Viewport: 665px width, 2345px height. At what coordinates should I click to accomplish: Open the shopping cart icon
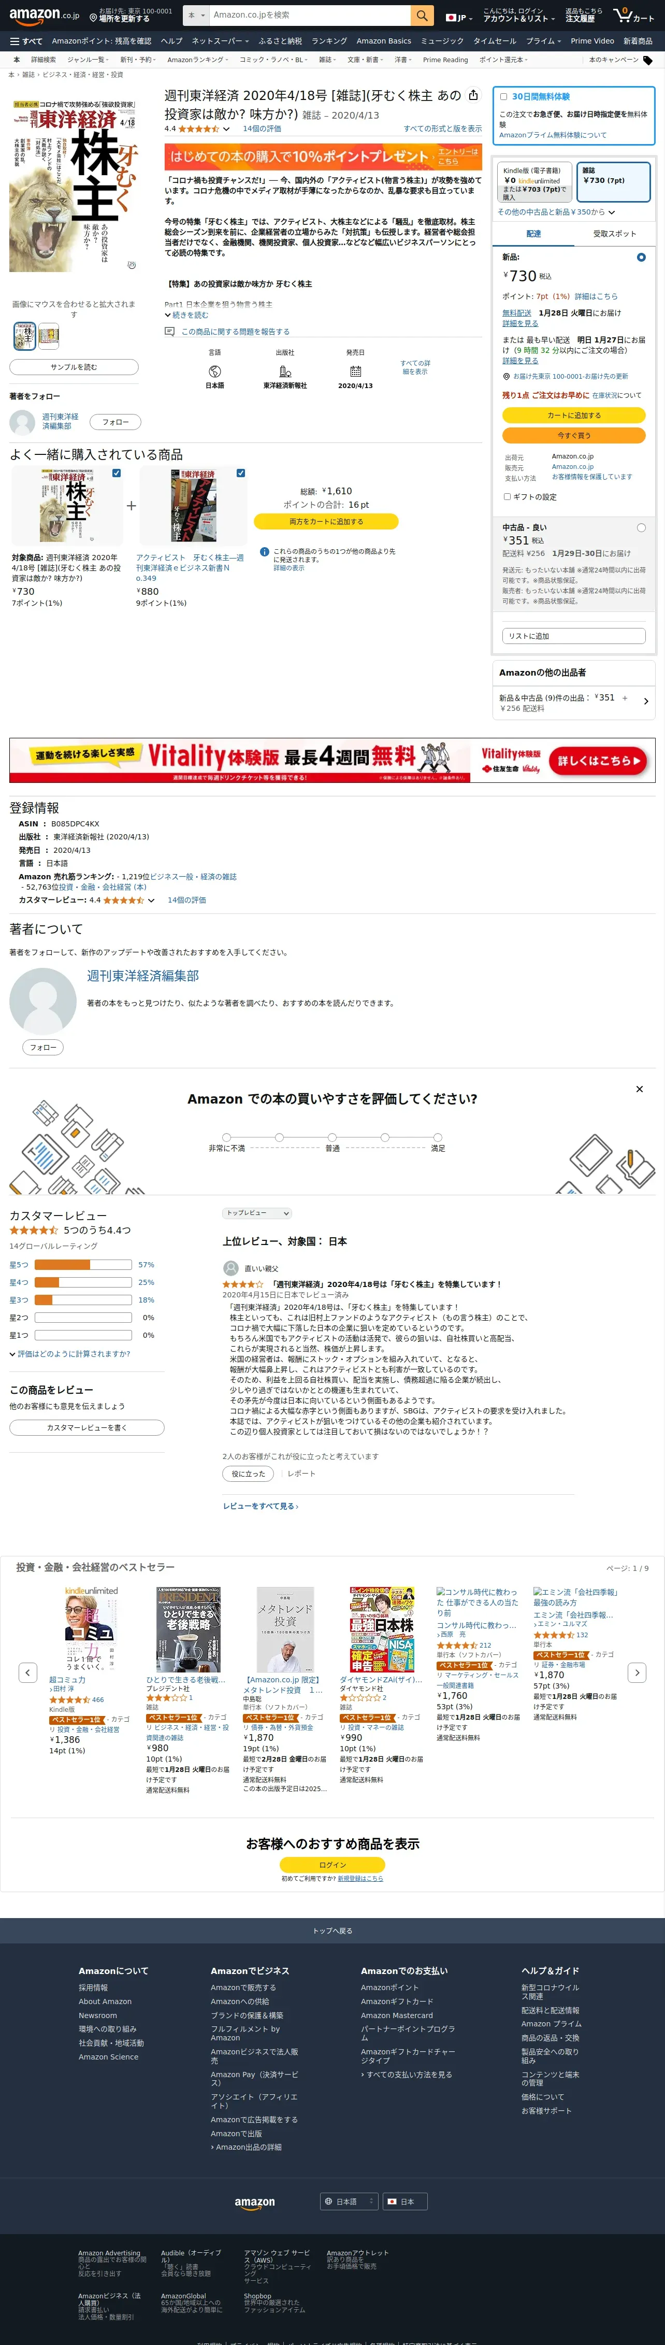tap(633, 16)
